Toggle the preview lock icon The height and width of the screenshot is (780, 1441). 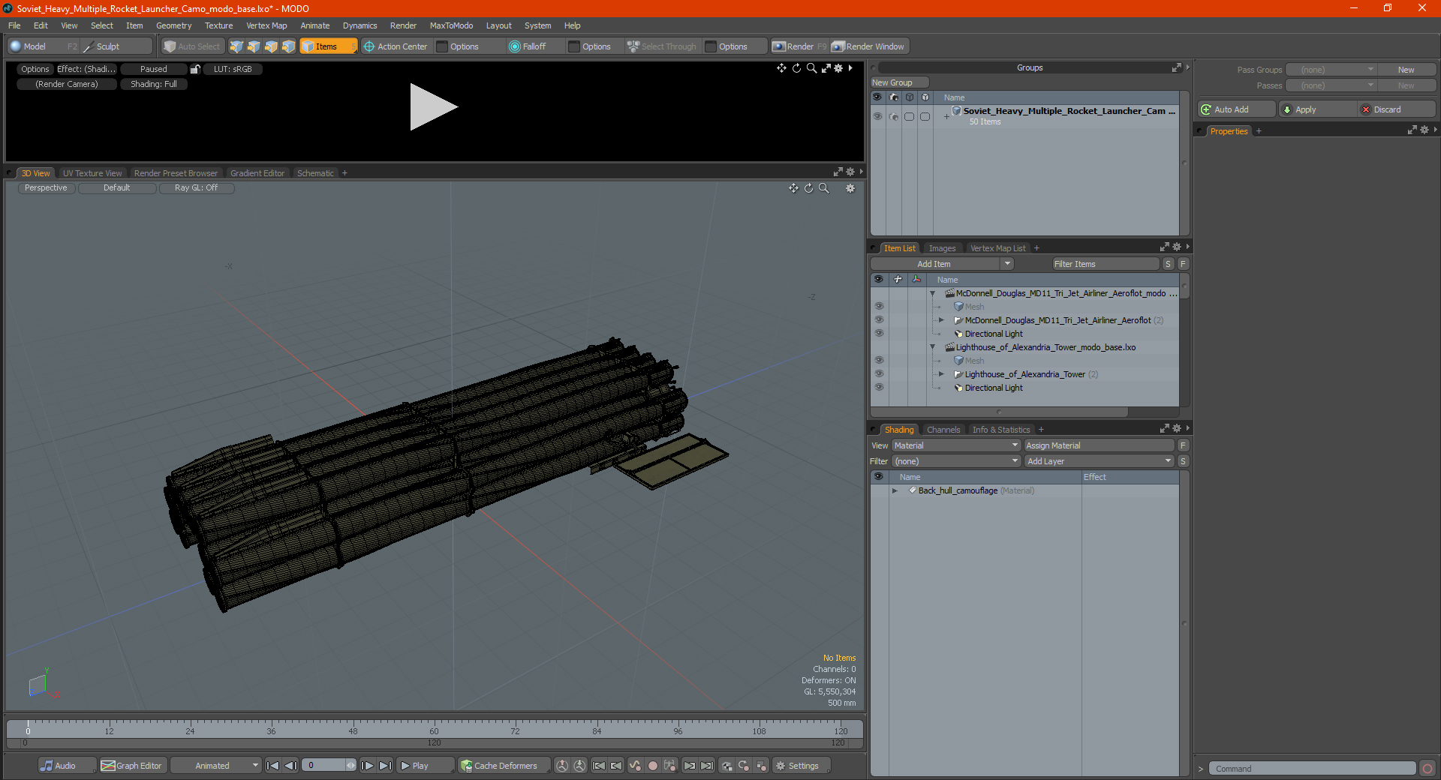pyautogui.click(x=195, y=69)
